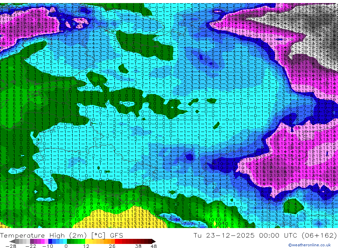Image resolution: width=338 pixels, height=248 pixels.
Task: Click the dark green swatch right of 0
Action: [x=69, y=242]
